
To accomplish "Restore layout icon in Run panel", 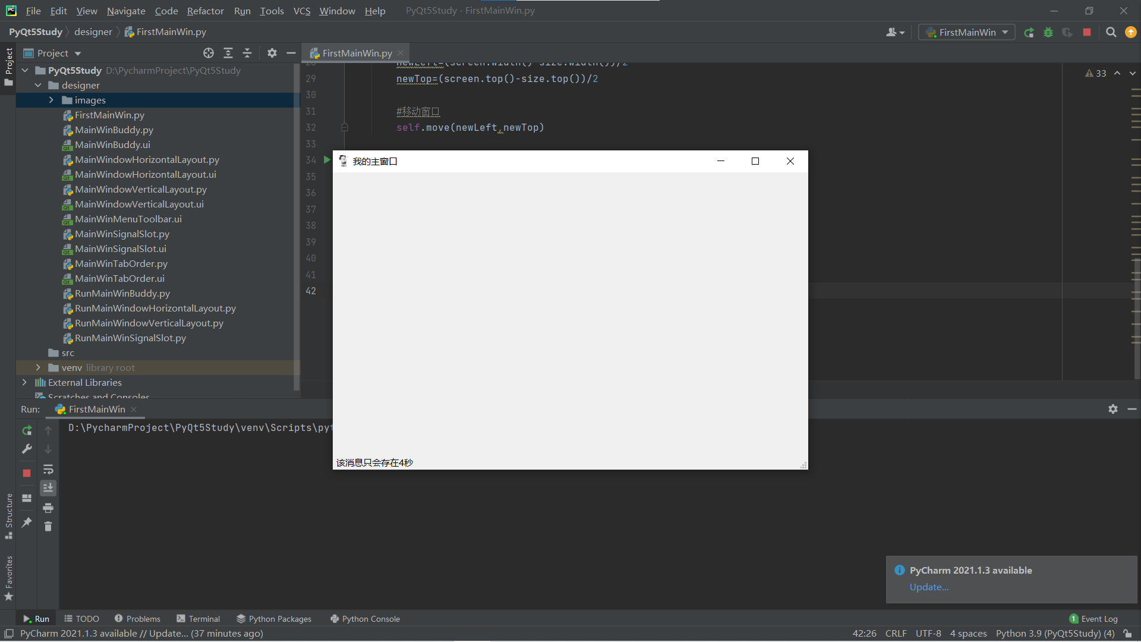I will [x=27, y=498].
